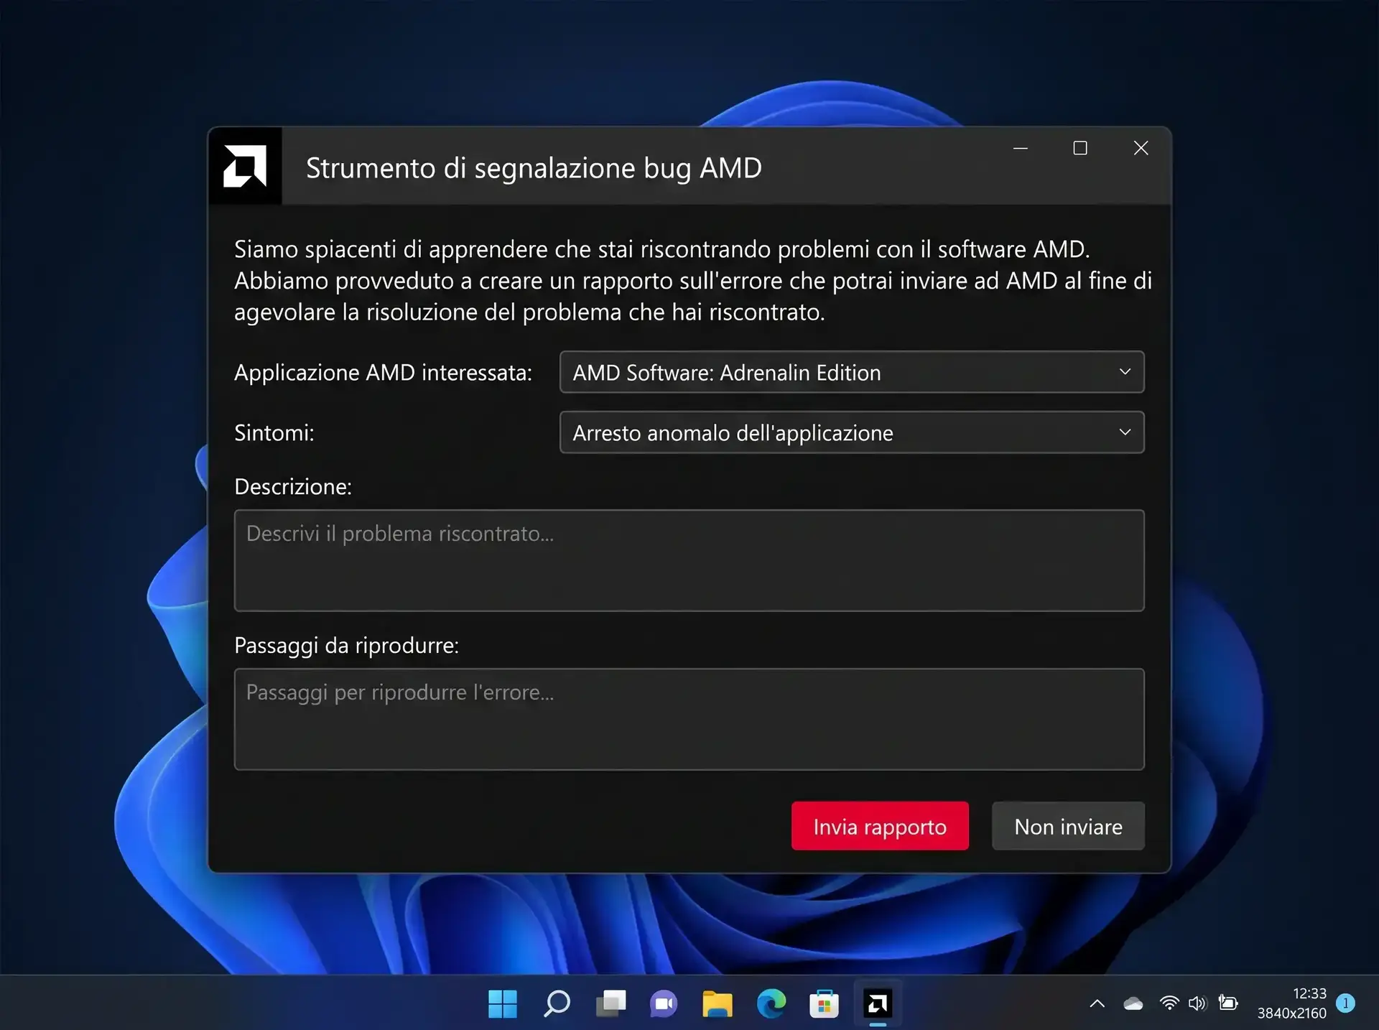The image size is (1379, 1030).
Task: Open Task View from the taskbar
Action: pyautogui.click(x=610, y=1003)
